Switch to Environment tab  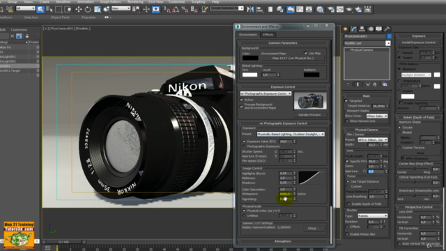[x=248, y=35]
